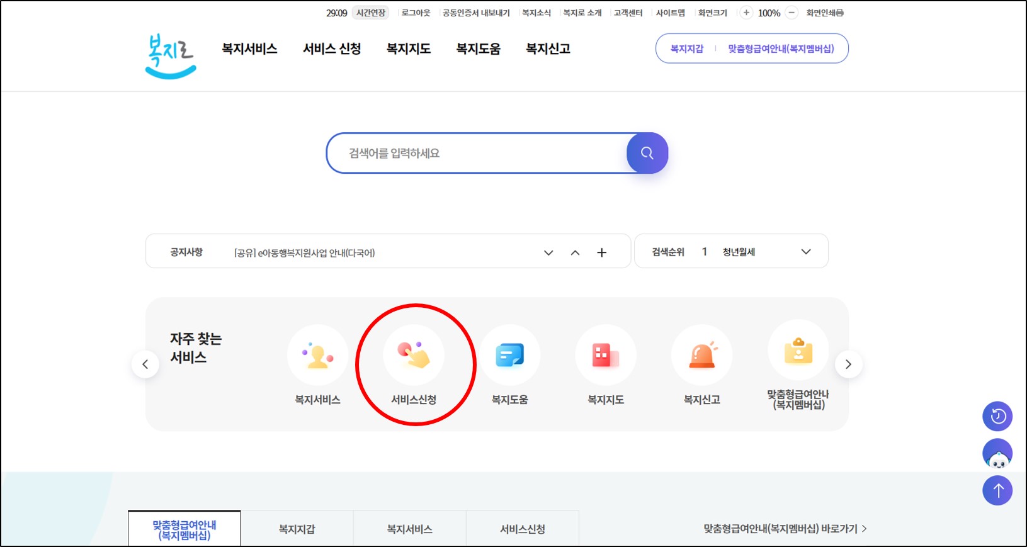Zoom out with the minus button
Viewport: 1027px width, 547px height.
coord(792,13)
